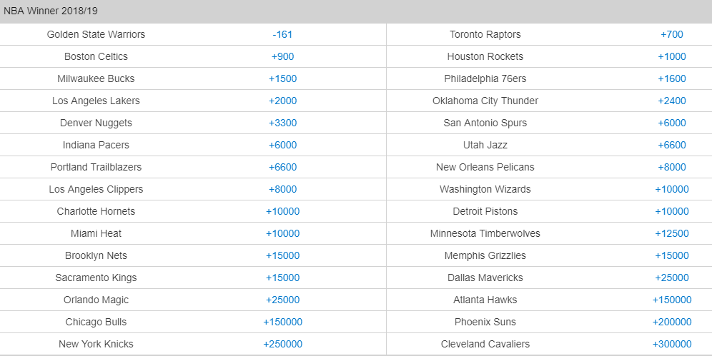Image resolution: width=712 pixels, height=356 pixels.
Task: Choose Houston Rockets +1000 odds
Action: tap(672, 56)
